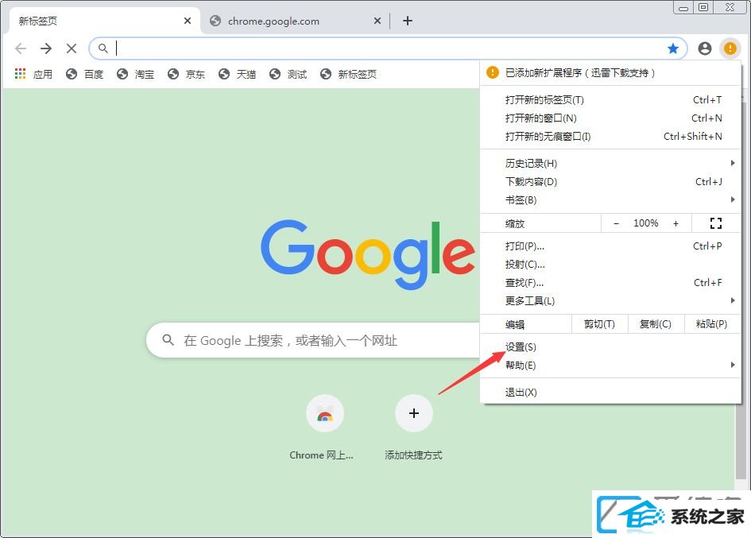The width and height of the screenshot is (751, 538).
Task: Expand 书签(B) submenu
Action: tap(610, 199)
